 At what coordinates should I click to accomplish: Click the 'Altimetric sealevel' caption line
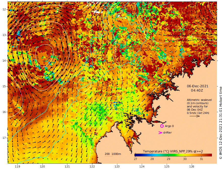(x=199, y=100)
